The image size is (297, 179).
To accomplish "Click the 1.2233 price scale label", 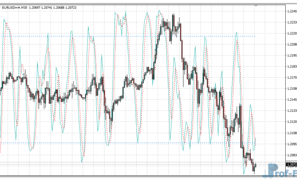I will [x=292, y=22].
